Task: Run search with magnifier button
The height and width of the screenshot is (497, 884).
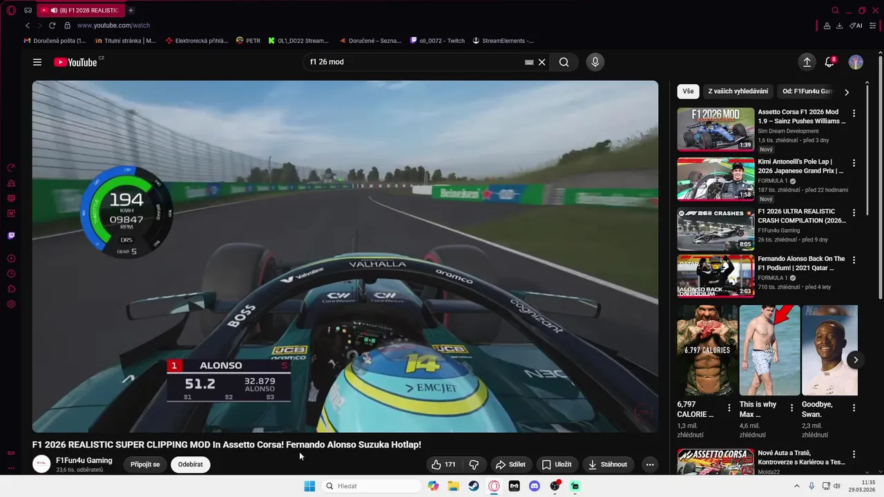Action: pyautogui.click(x=564, y=62)
